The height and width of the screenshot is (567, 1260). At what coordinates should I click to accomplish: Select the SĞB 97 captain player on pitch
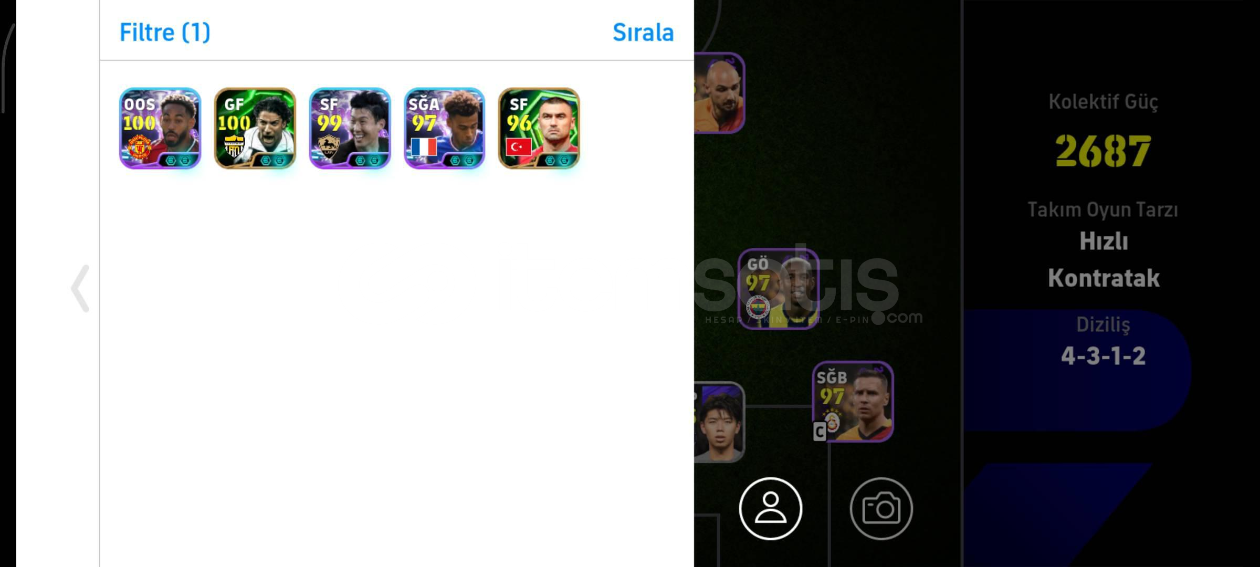[853, 402]
